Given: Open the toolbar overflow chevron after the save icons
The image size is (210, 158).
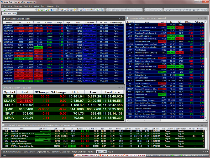Looking at the screenshot, I should point(58,10).
